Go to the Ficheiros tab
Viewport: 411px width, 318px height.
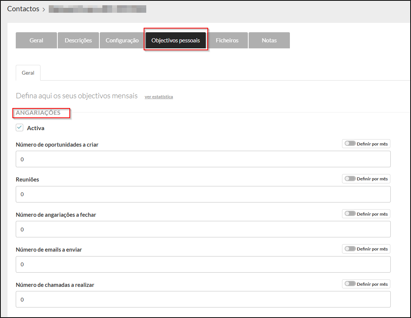(227, 40)
